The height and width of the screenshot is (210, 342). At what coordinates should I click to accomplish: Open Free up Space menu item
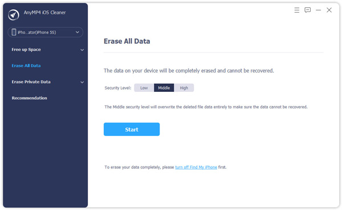pos(26,50)
